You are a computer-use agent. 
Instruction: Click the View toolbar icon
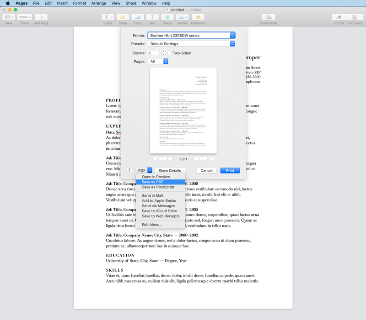[9, 17]
